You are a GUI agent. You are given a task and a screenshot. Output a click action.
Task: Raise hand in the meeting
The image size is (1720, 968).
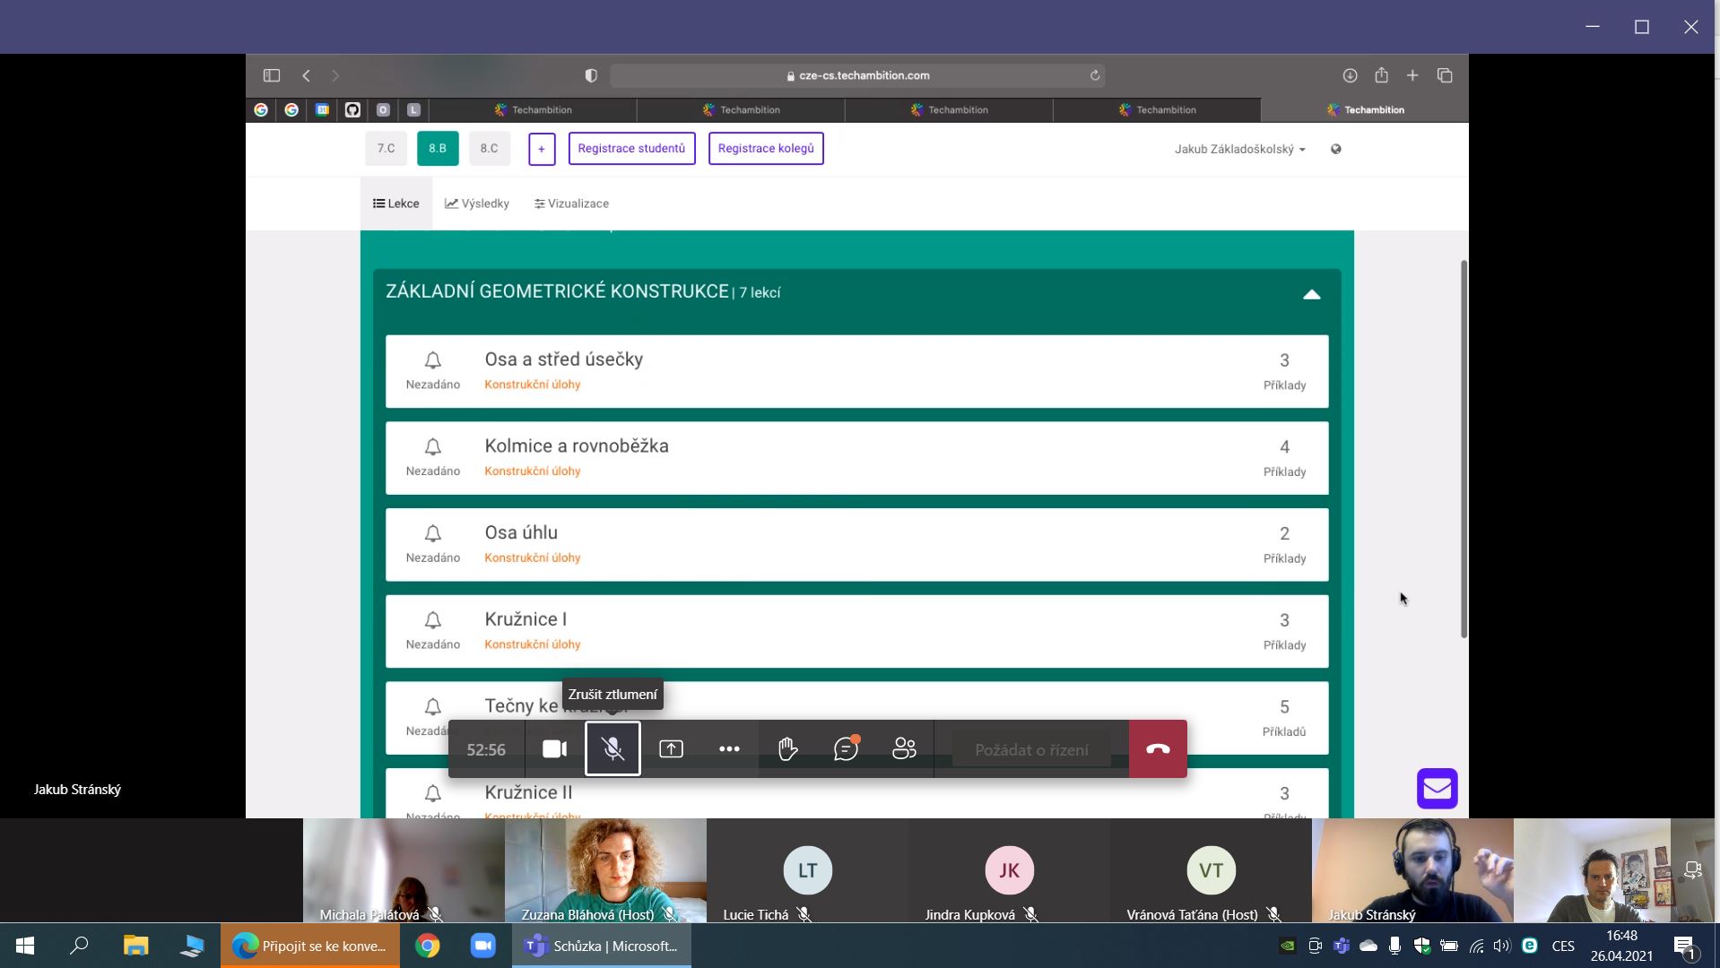click(x=787, y=749)
